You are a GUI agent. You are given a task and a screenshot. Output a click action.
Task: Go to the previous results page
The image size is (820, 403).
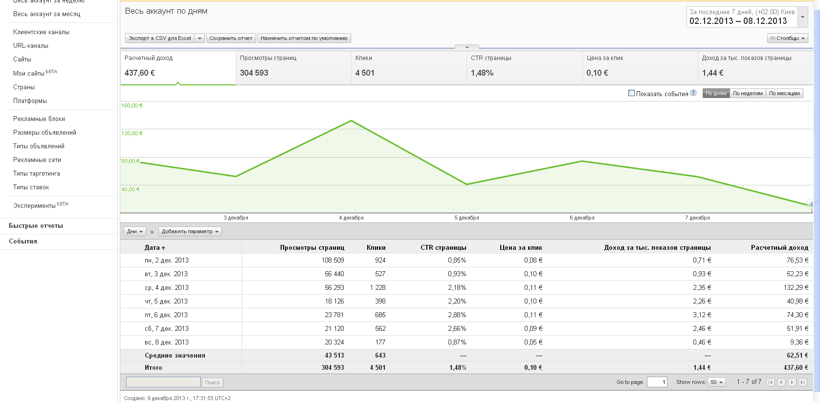781,383
